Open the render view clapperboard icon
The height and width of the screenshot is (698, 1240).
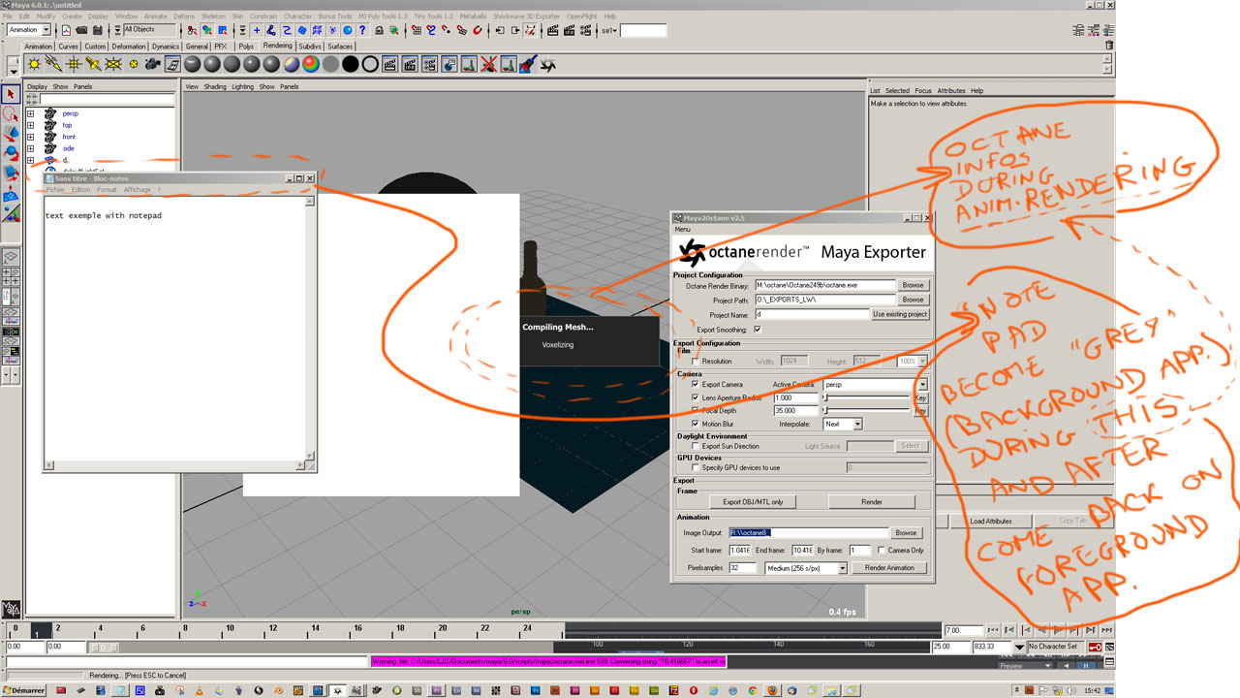[554, 30]
